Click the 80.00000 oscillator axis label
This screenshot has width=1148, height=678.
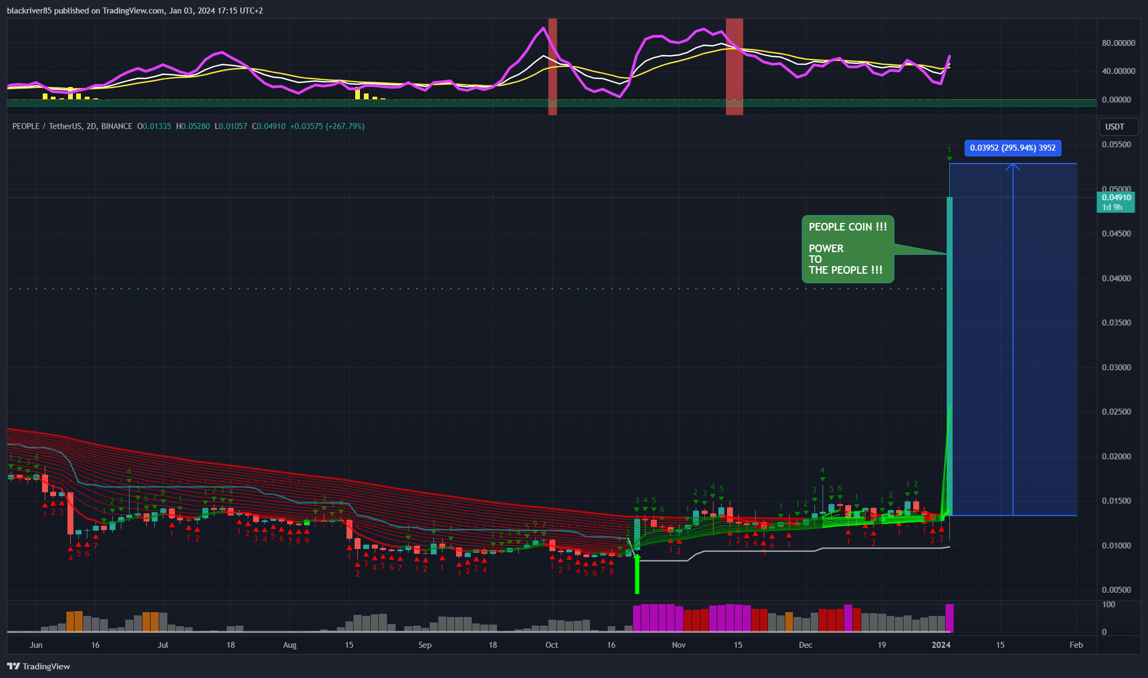point(1118,43)
